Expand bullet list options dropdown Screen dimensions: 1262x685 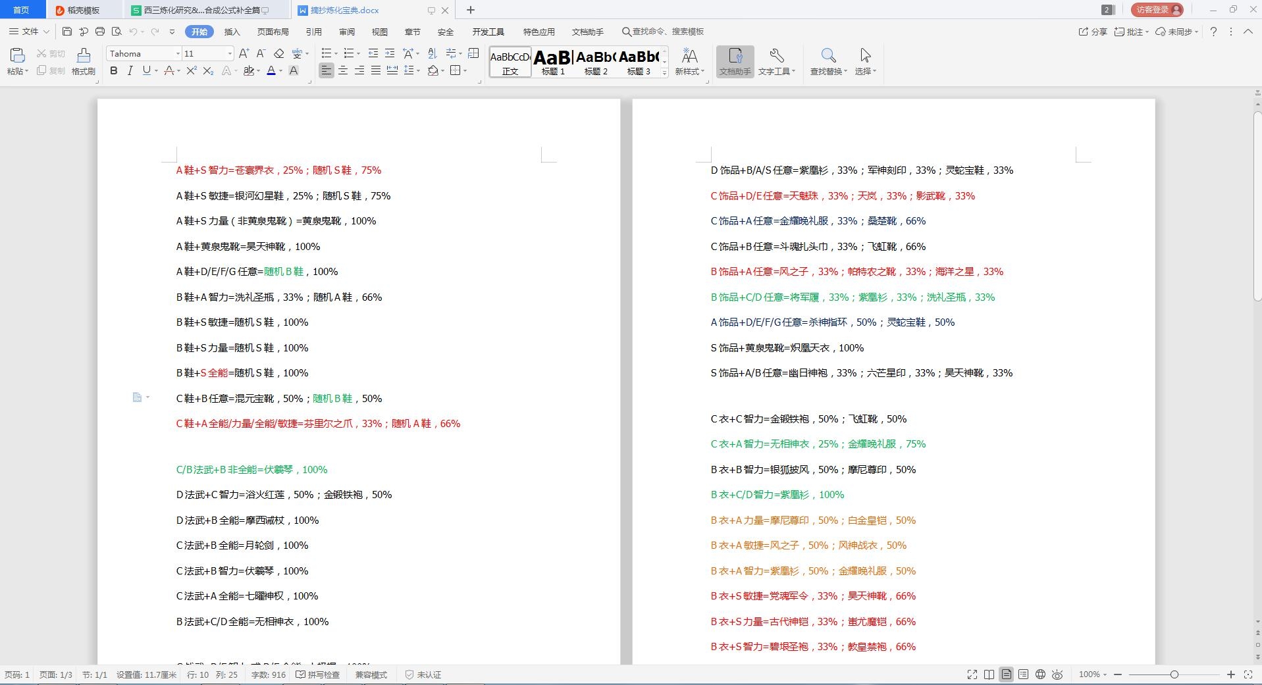(336, 53)
